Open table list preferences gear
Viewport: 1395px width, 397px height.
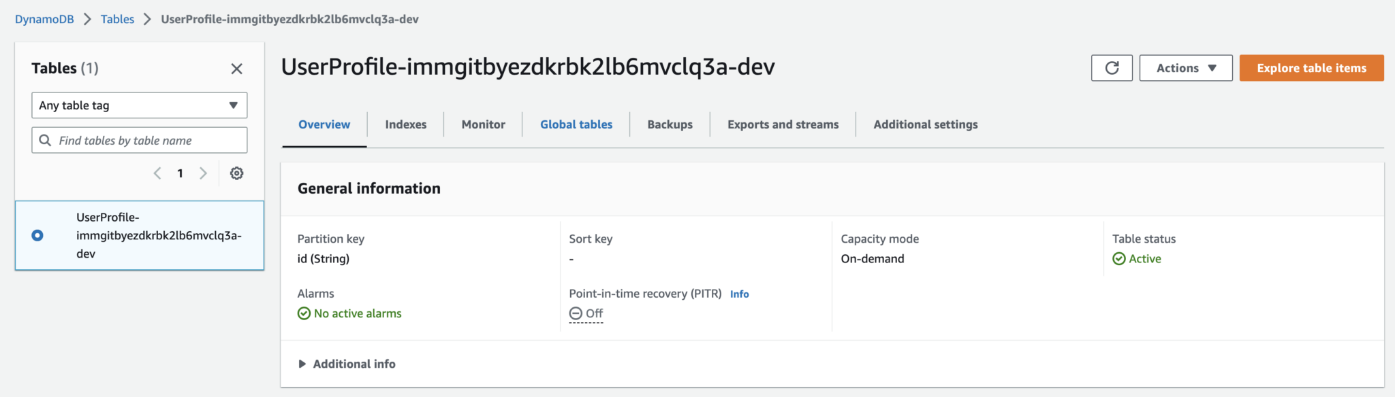pos(236,173)
